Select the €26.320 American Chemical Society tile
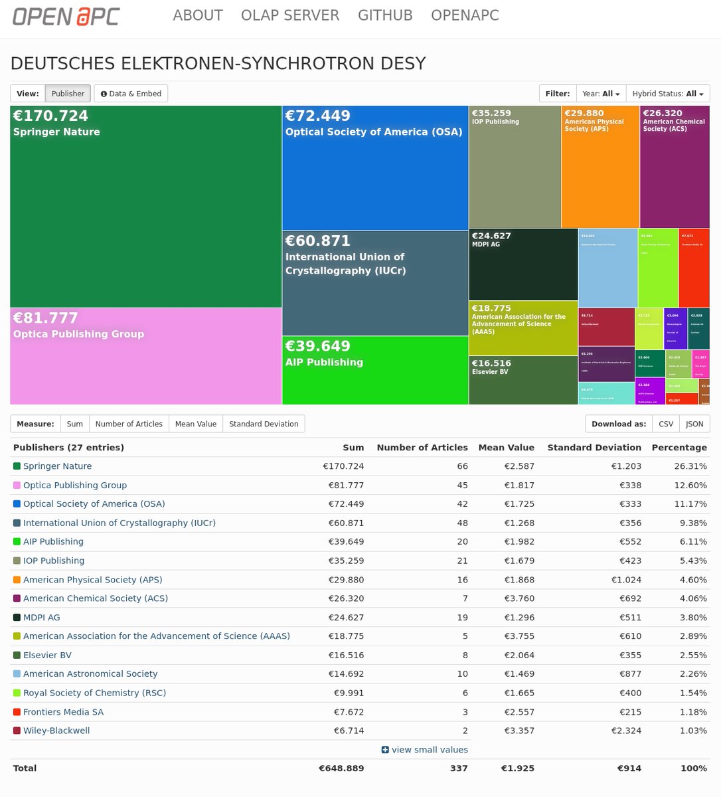 [675, 167]
